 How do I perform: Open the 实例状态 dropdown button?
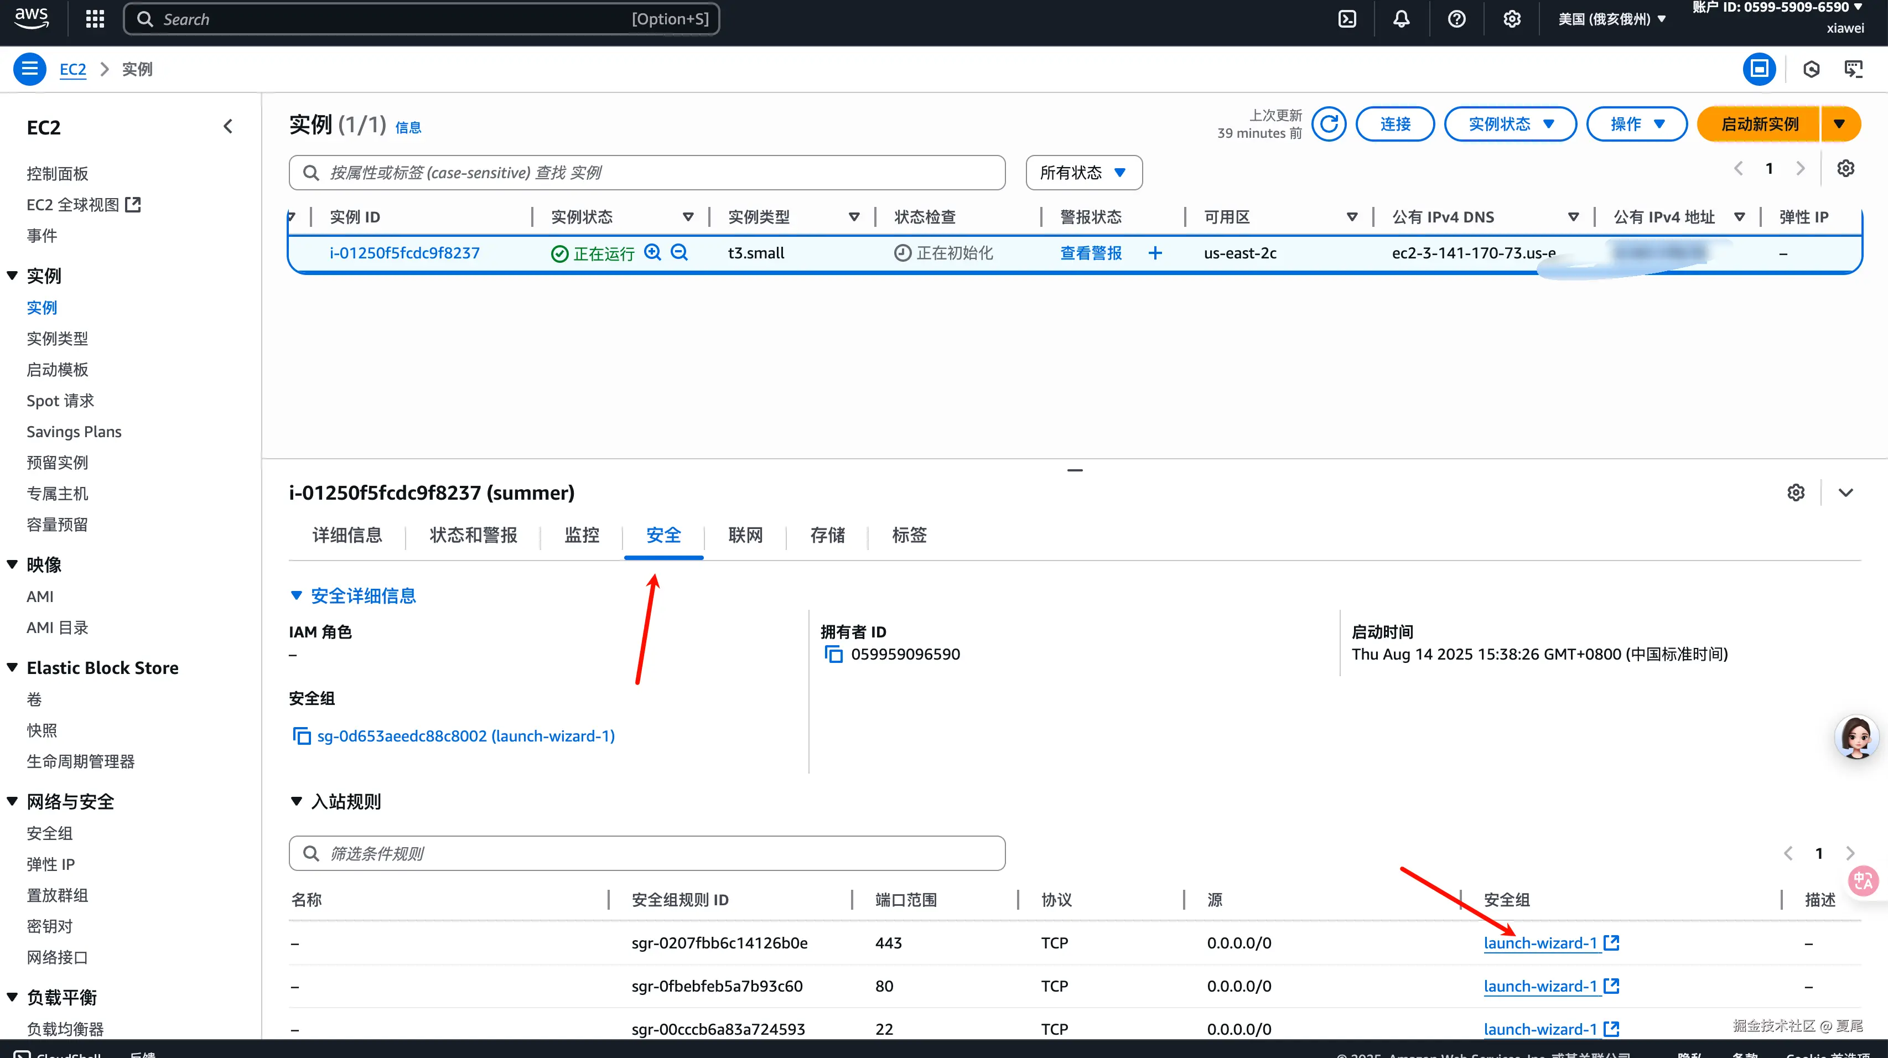pyautogui.click(x=1510, y=124)
